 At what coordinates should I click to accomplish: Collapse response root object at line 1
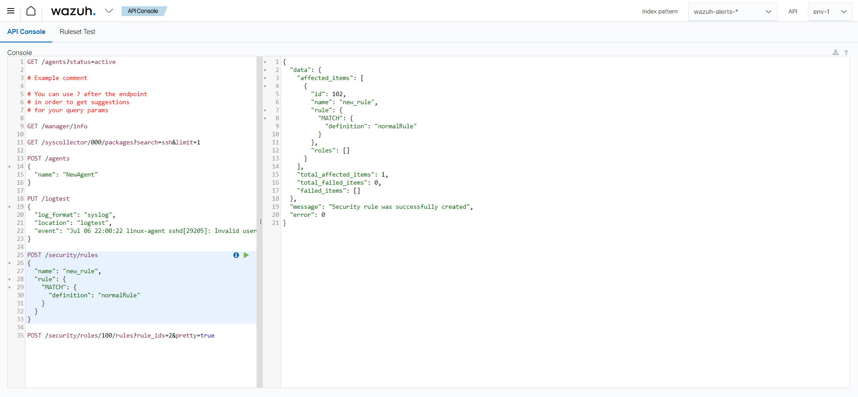265,62
